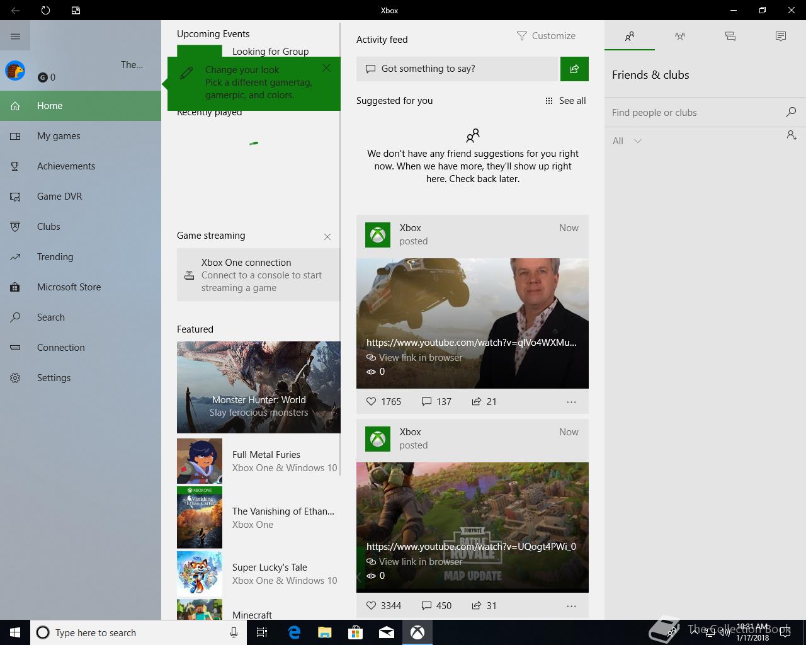The image size is (806, 645).
Task: Share the post with 21 shares
Action: coord(484,401)
